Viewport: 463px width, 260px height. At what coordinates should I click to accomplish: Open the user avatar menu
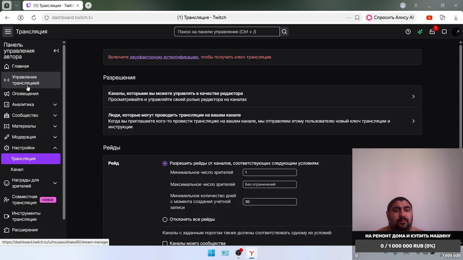[x=456, y=32]
